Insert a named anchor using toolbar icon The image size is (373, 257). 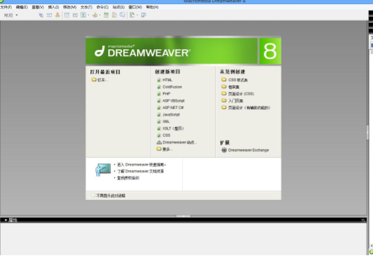point(57,15)
